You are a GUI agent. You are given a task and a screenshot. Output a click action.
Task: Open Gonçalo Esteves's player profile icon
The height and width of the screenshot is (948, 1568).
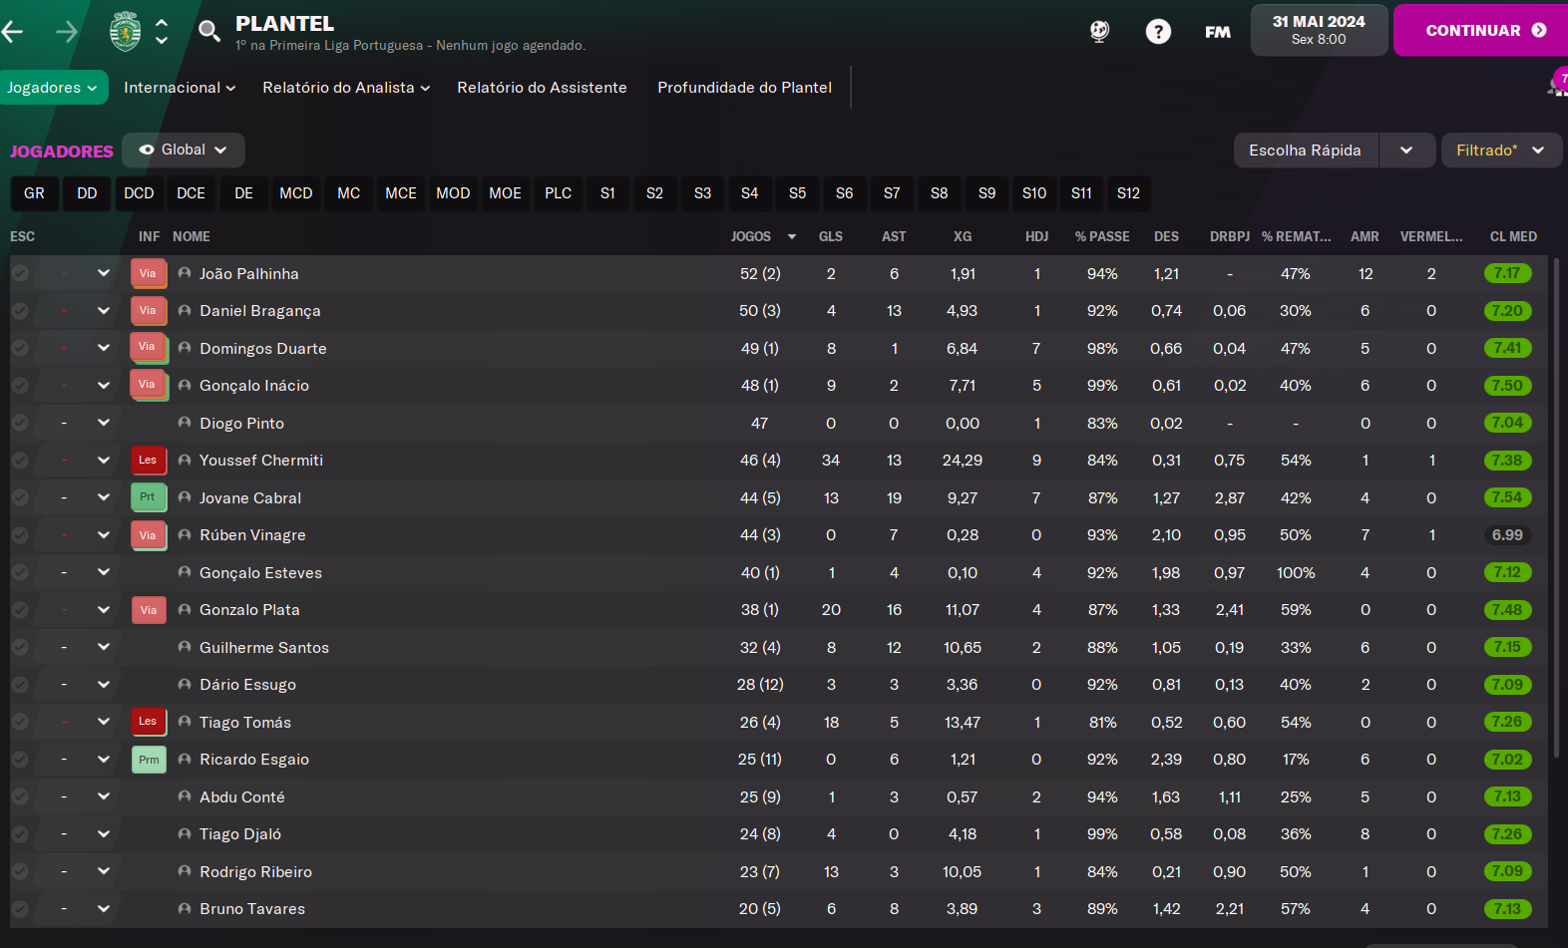[185, 572]
